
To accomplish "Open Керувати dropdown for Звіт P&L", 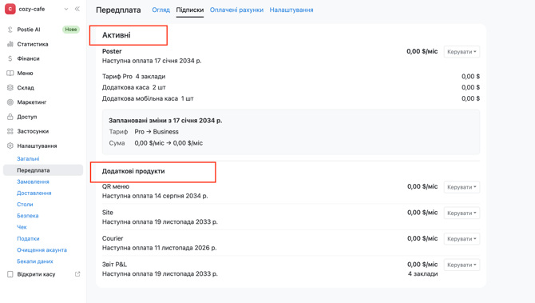I will [462, 265].
